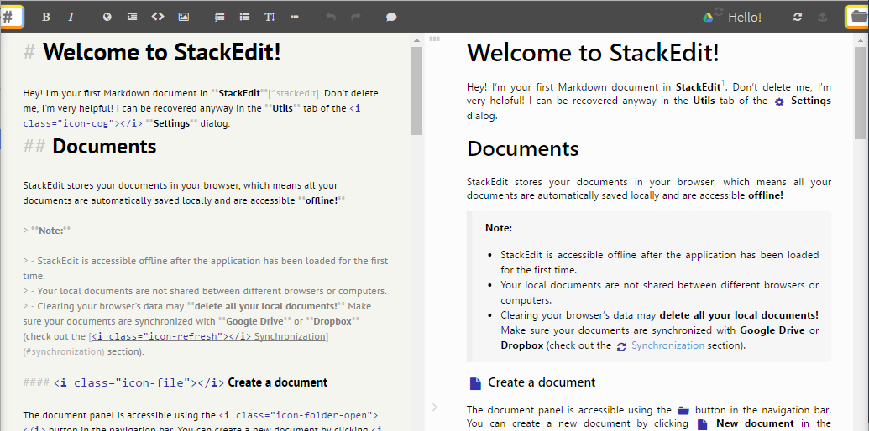Synchronize documents using the white sync arrows
This screenshot has width=869, height=431.
(x=798, y=17)
